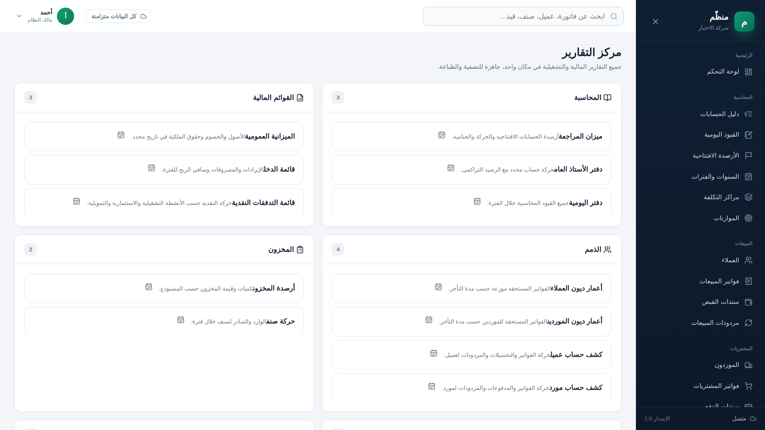Open الميزانية العمومية balance sheet report

pos(164,136)
